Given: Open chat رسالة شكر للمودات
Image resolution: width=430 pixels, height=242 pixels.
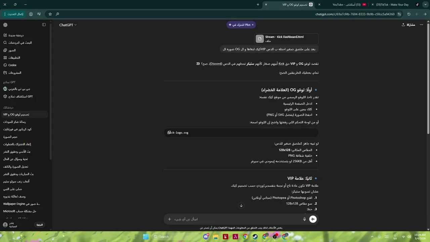Looking at the screenshot, I should [25, 122].
